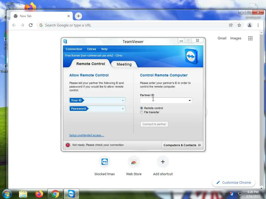The height and width of the screenshot is (199, 266).
Task: Focus the Chrome address bar
Action: [132, 25]
